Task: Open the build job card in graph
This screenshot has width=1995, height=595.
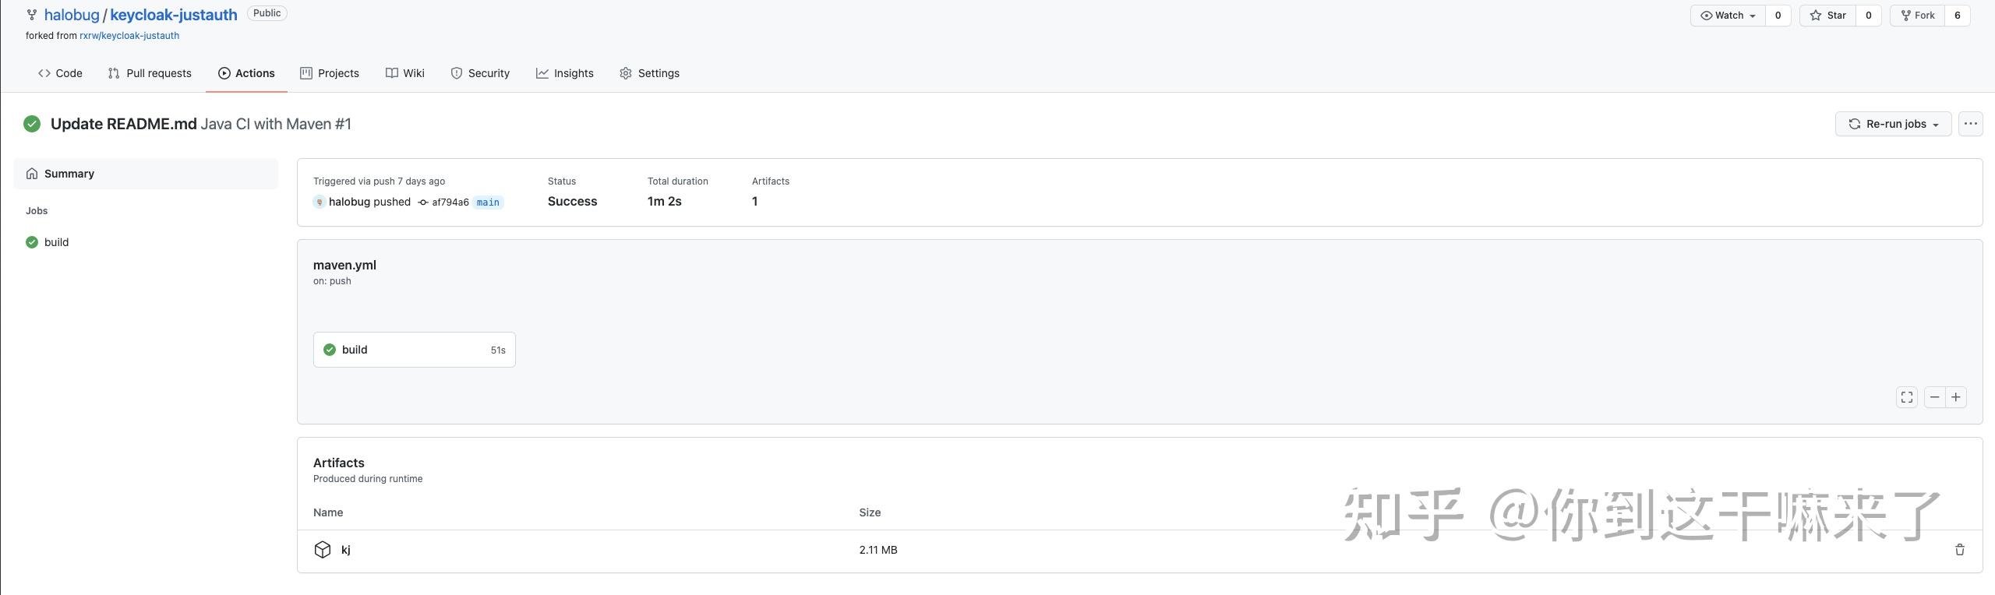Action: pyautogui.click(x=414, y=350)
